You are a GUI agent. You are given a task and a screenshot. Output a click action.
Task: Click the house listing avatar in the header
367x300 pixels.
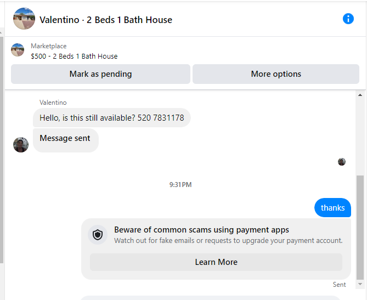tap(24, 19)
